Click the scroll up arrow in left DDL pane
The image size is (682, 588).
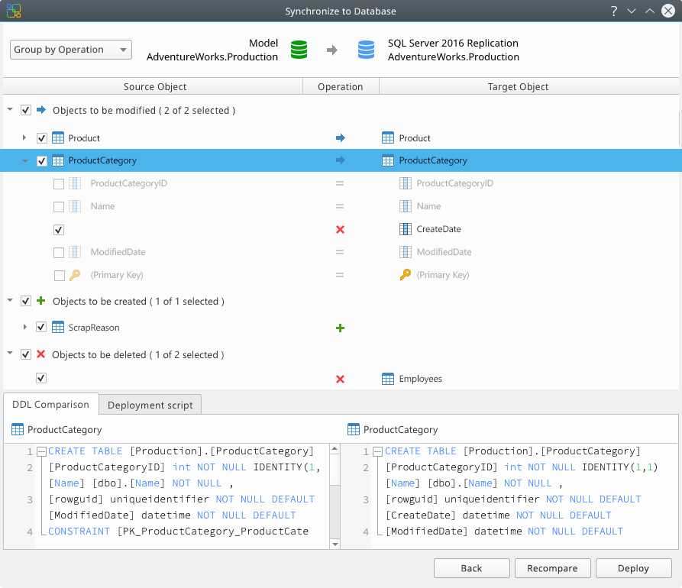pyautogui.click(x=335, y=448)
